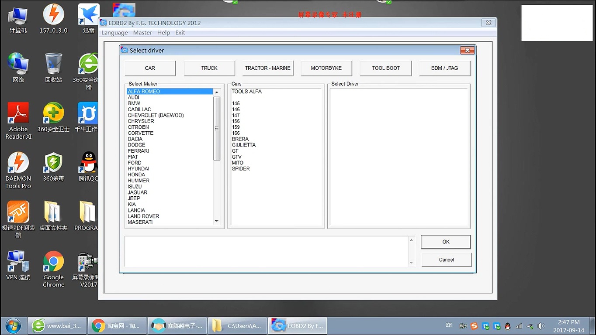Click the message box scroll-up arrow
The image size is (596, 335).
pyautogui.click(x=411, y=240)
